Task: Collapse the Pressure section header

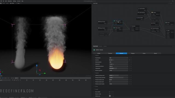Action: 97,73
